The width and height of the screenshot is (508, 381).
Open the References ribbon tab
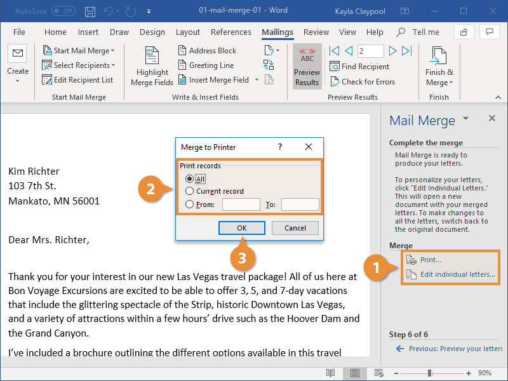pos(231,32)
